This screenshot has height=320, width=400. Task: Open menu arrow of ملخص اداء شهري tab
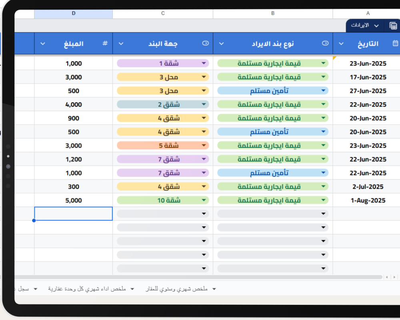(x=132, y=289)
